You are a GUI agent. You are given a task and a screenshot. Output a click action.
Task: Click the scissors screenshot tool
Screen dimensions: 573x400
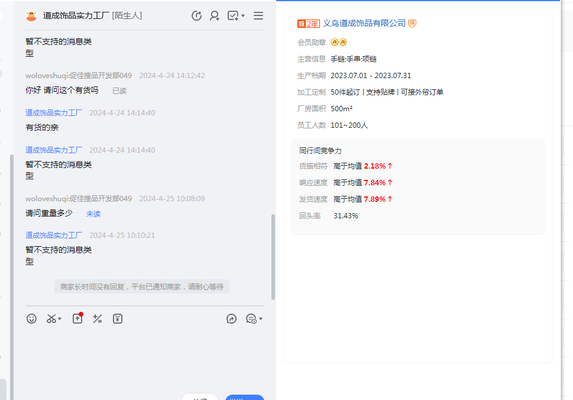coord(51,319)
